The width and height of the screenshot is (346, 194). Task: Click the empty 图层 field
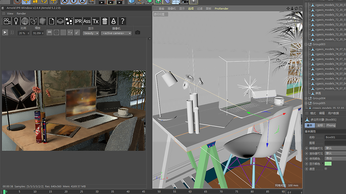pyautogui.click(x=335, y=143)
